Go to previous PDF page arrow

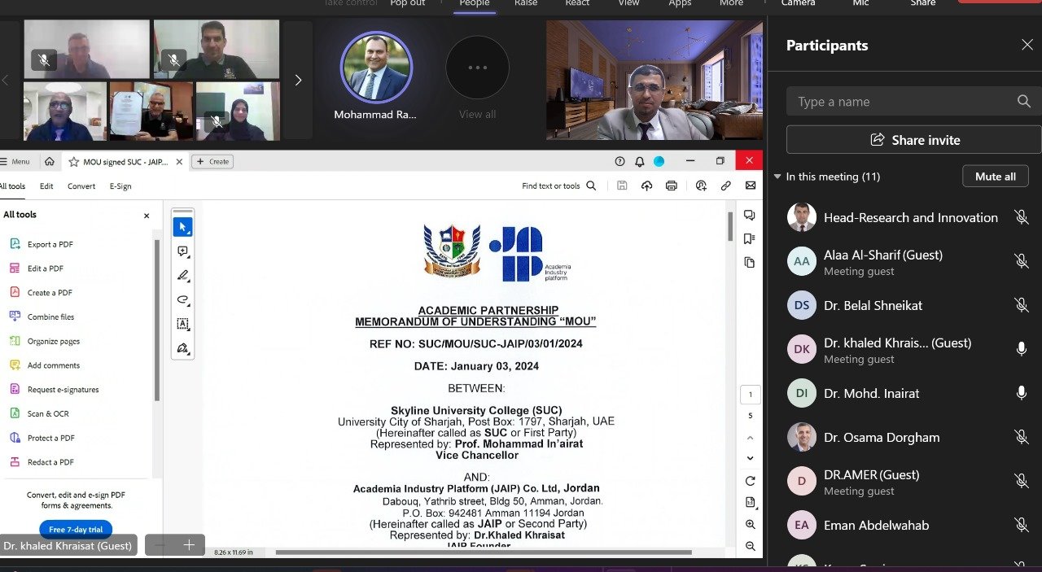751,438
